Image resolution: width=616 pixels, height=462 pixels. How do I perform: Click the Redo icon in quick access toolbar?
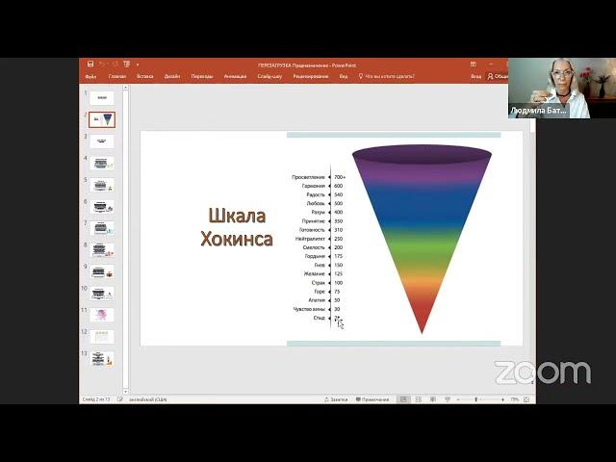tap(115, 64)
